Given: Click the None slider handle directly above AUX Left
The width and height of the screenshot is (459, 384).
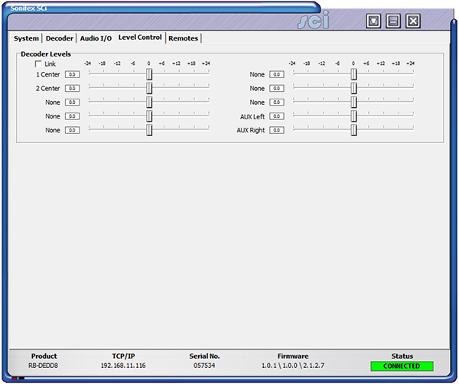Looking at the screenshot, I should coord(354,103).
